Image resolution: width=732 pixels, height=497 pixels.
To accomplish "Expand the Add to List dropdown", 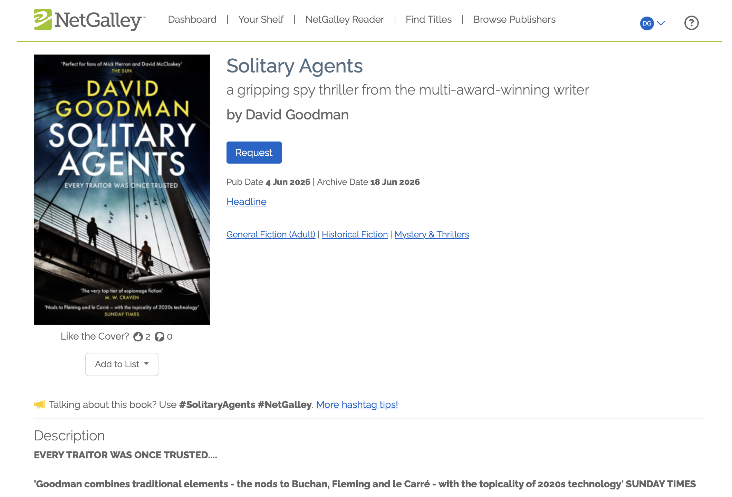I will 122,364.
